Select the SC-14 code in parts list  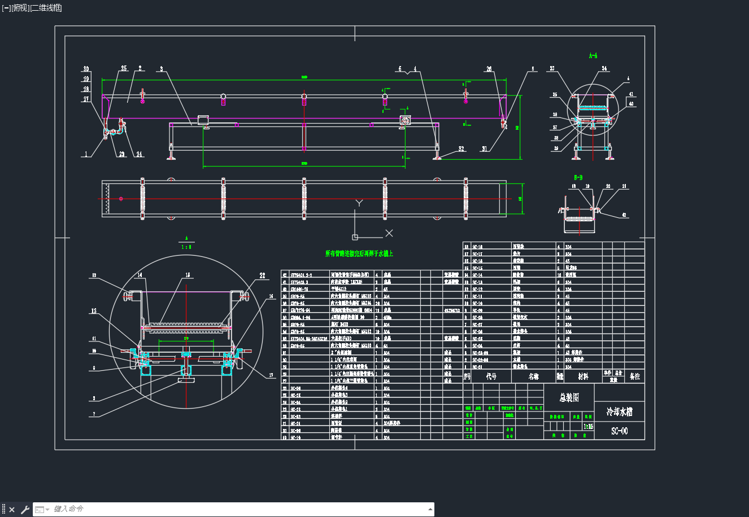coord(478,275)
